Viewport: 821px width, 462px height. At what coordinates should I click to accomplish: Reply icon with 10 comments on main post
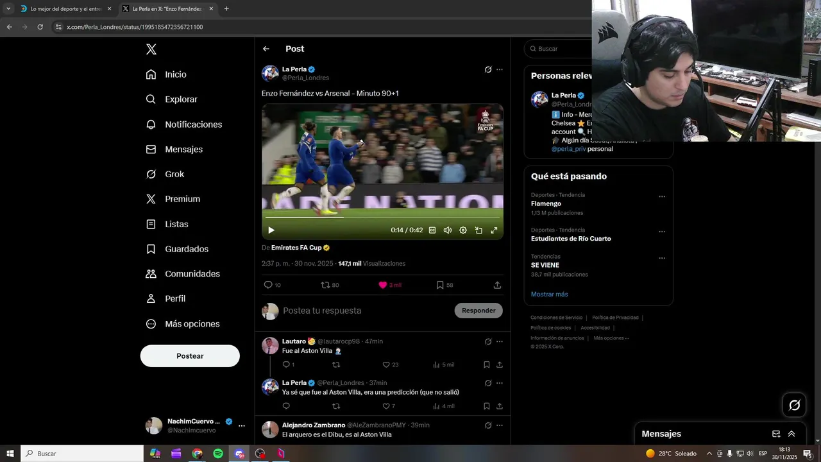[273, 285]
